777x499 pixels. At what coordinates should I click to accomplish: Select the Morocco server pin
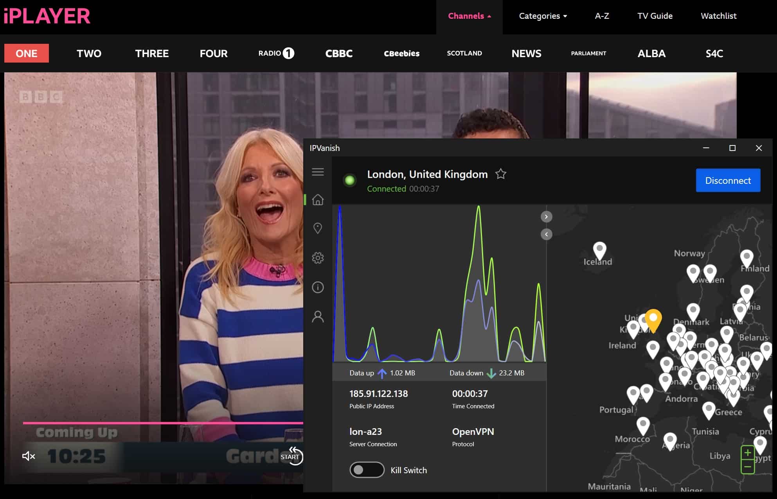(643, 426)
